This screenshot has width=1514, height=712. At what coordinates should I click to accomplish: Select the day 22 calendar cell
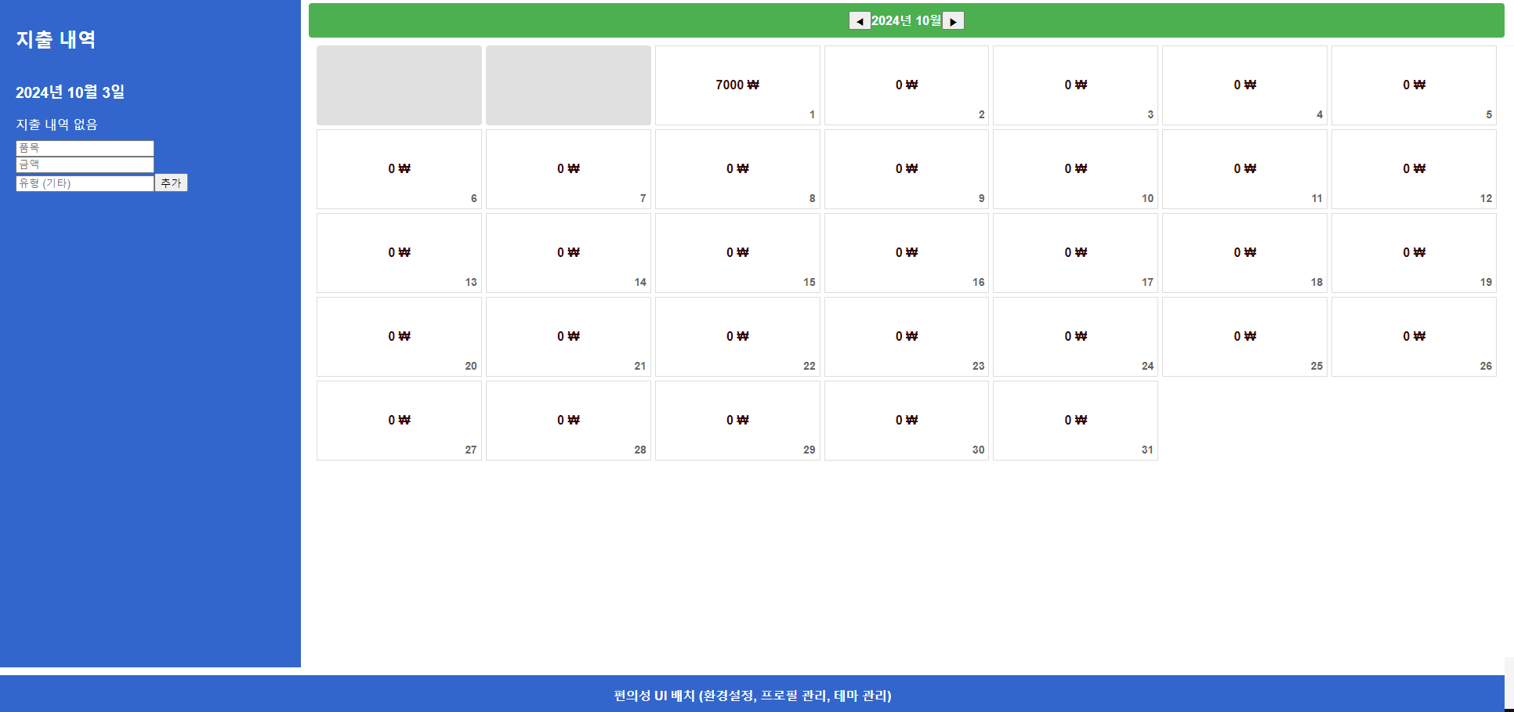point(737,337)
